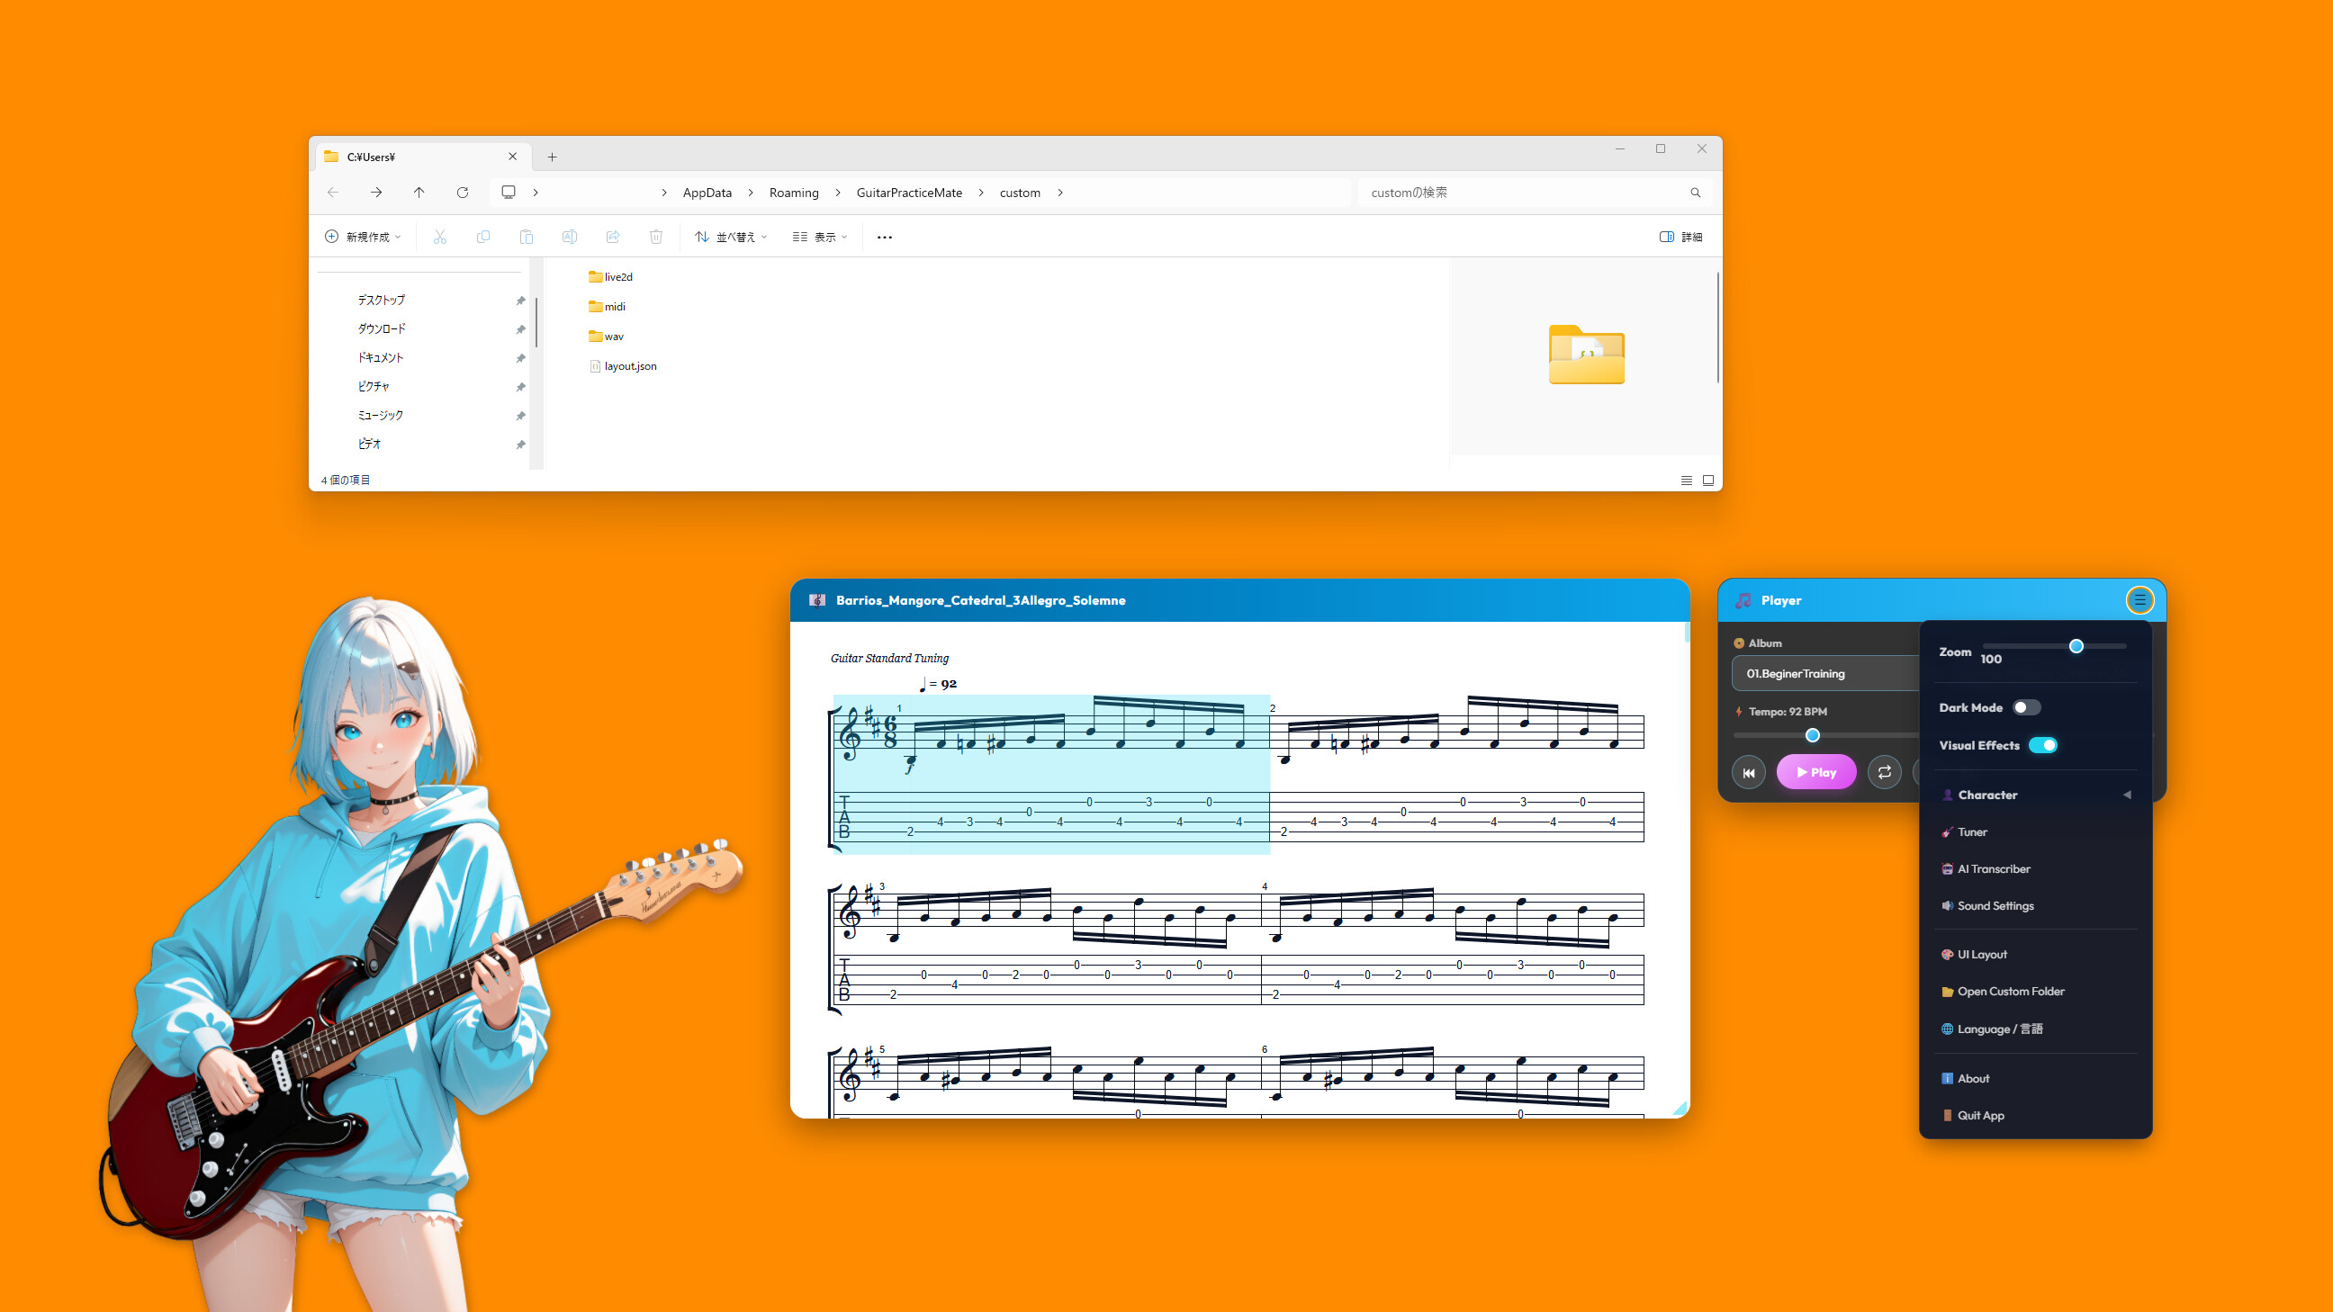Viewport: 2333px width, 1312px height.
Task: Start playback with the Play button
Action: click(1815, 772)
